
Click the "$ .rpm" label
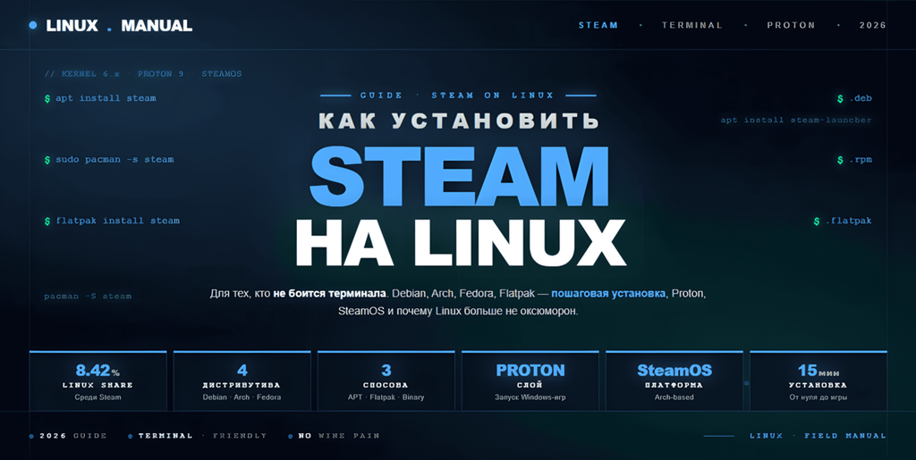click(854, 160)
